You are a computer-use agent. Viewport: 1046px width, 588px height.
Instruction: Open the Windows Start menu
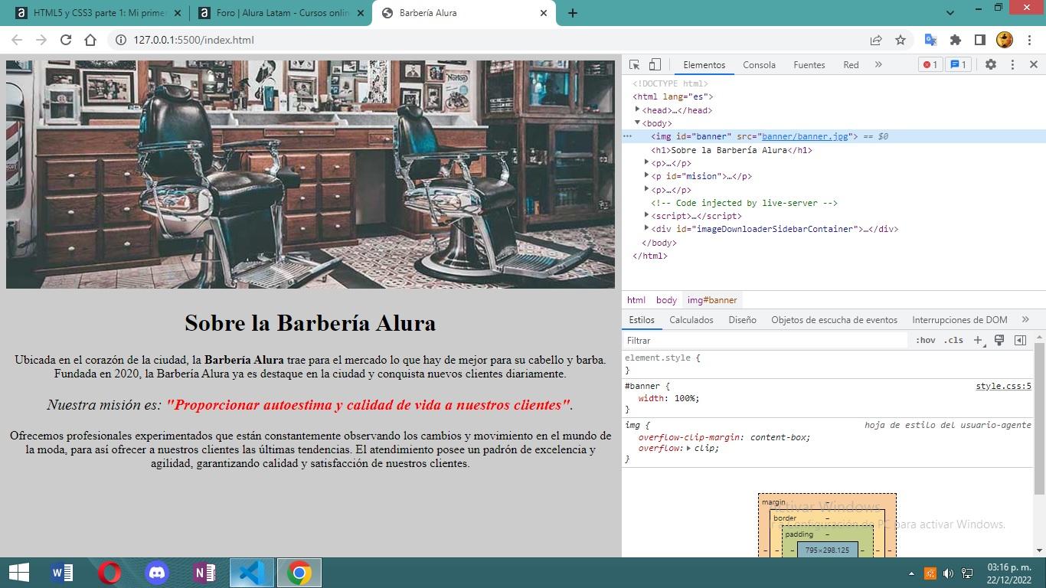pos(18,573)
